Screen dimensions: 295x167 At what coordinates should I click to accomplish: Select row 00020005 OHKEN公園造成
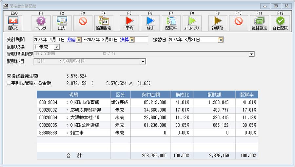[x=147, y=125]
